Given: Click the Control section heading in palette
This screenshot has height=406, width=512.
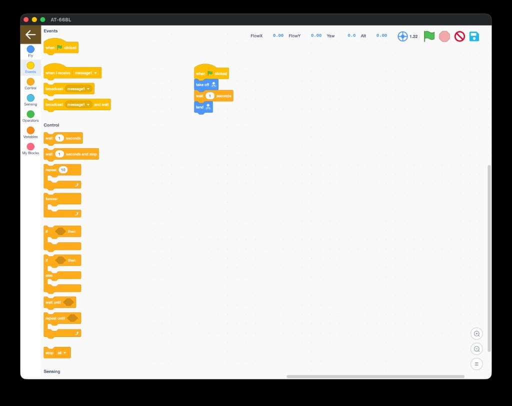Looking at the screenshot, I should (x=51, y=125).
